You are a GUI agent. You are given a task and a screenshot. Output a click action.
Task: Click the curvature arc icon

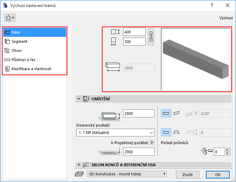(x=192, y=132)
